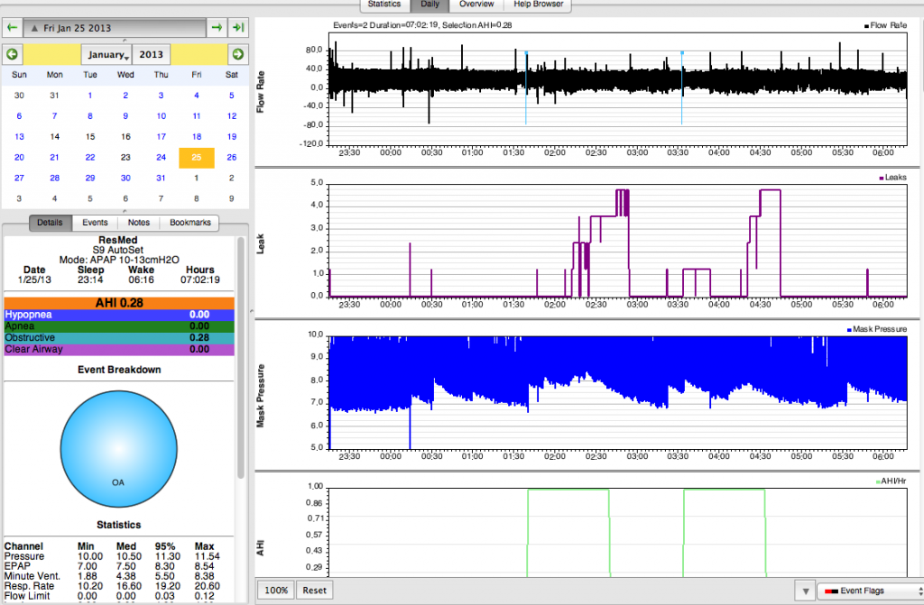The image size is (924, 605).
Task: Pick January 22 in the calendar
Action: [x=90, y=157]
